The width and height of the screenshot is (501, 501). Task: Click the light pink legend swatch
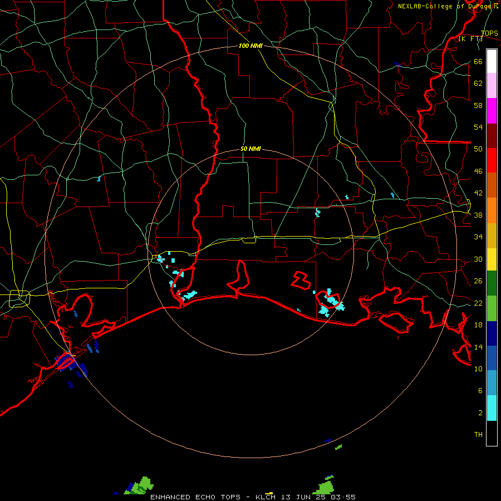(x=492, y=86)
